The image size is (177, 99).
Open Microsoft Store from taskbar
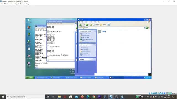point(71,97)
